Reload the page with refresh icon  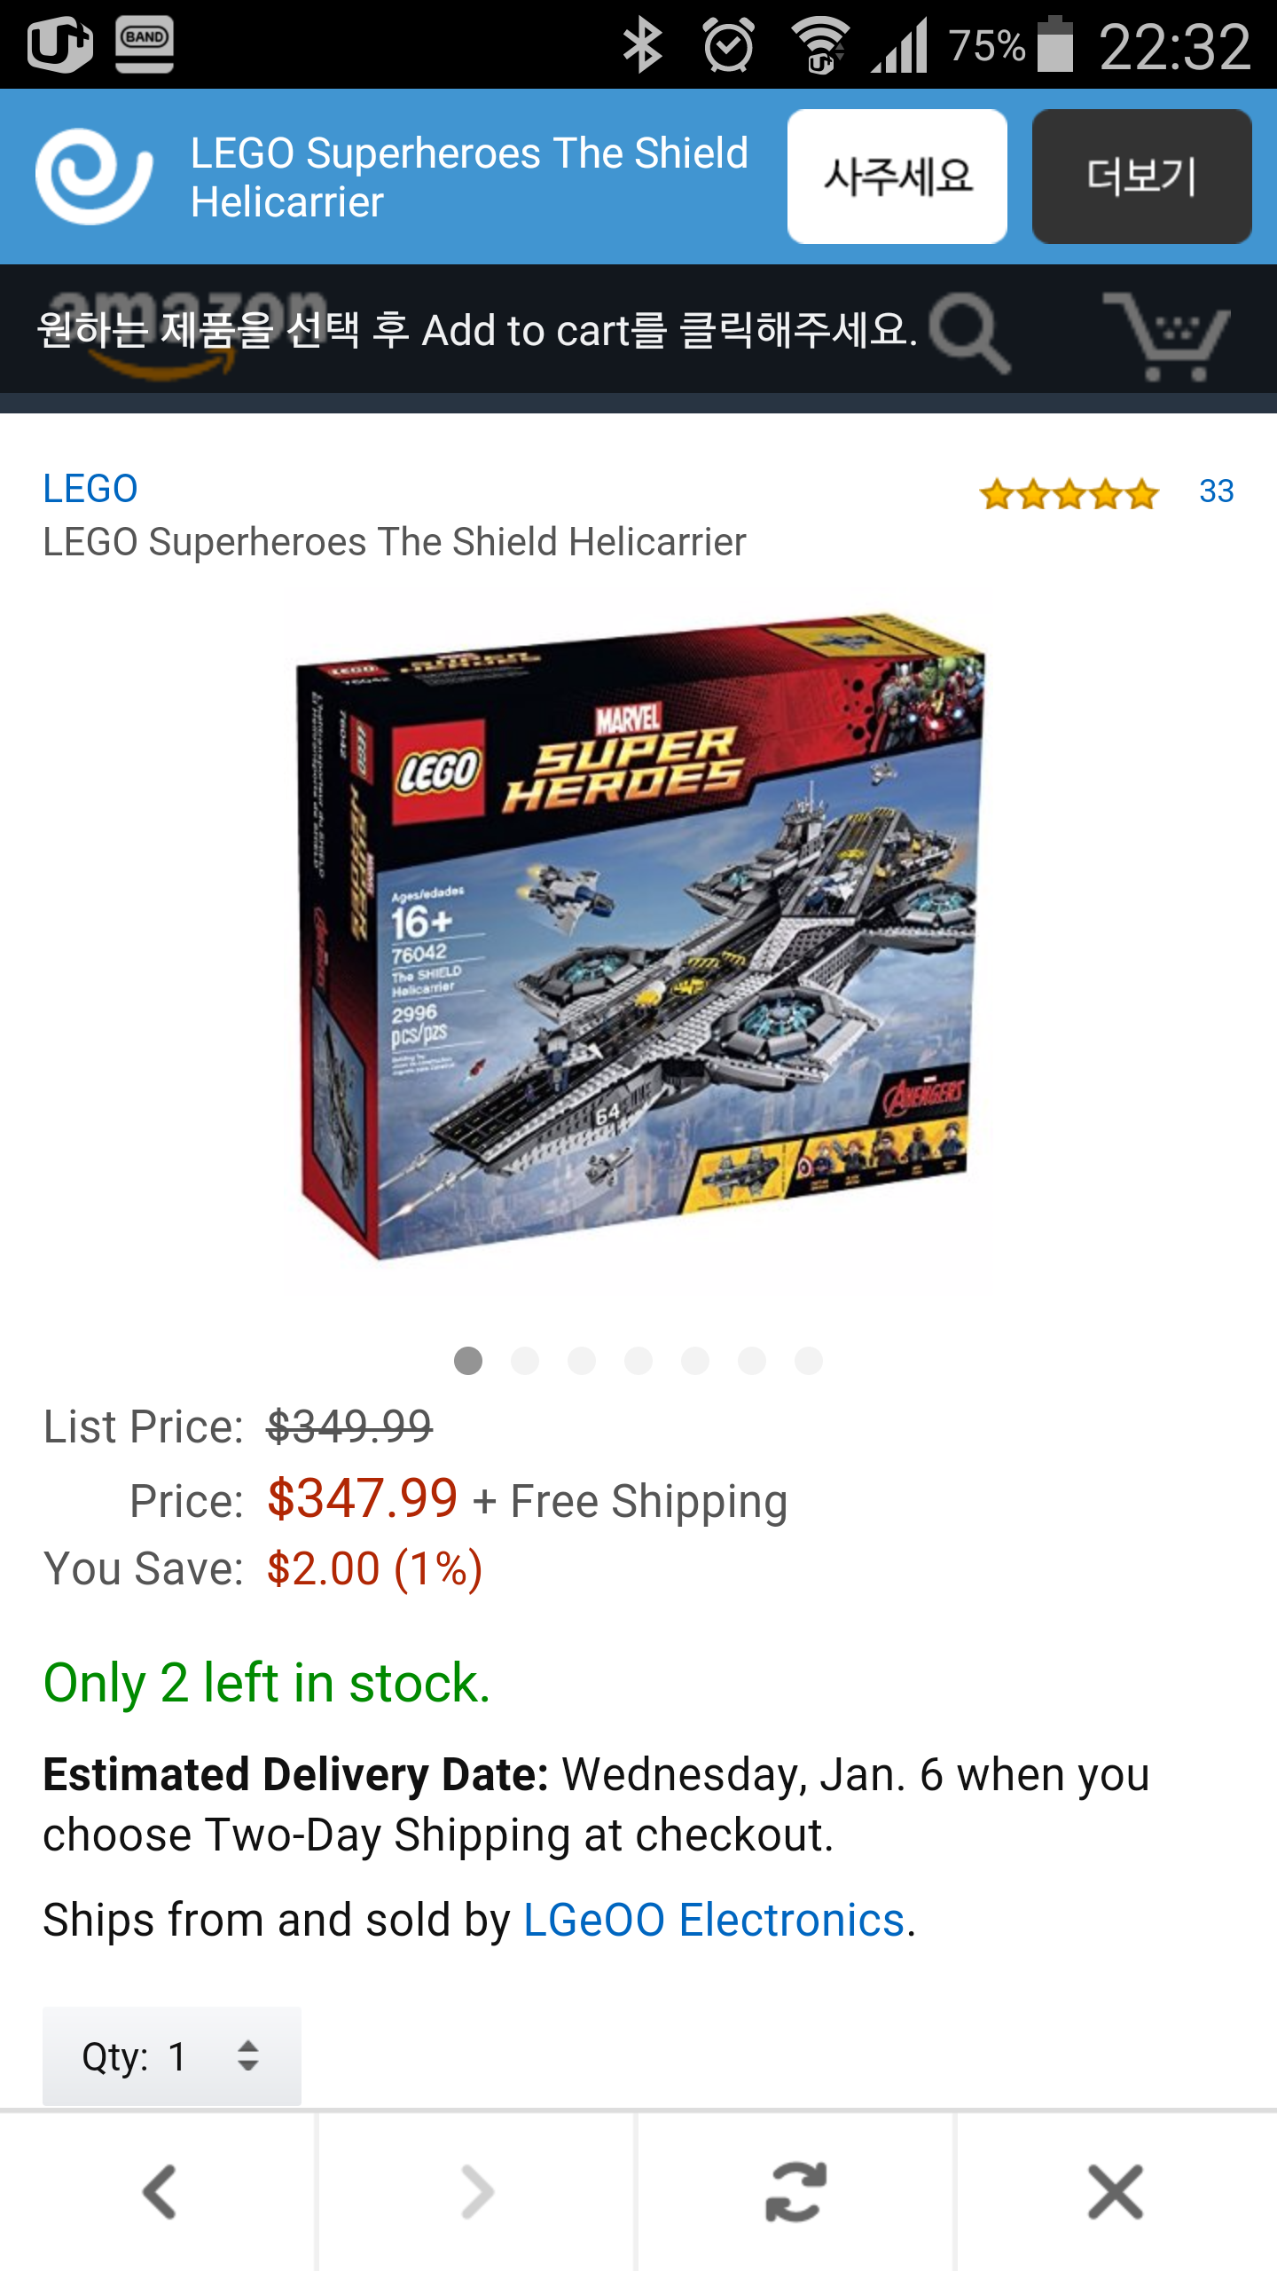795,2192
